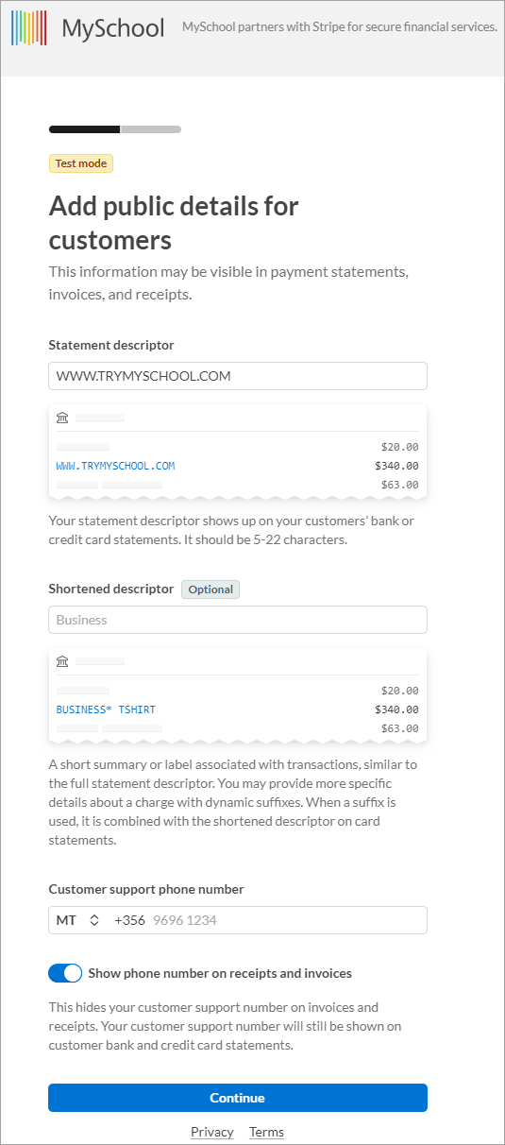505x1145 pixels.
Task: Click the bank icon in statement descriptor preview
Action: 62,418
